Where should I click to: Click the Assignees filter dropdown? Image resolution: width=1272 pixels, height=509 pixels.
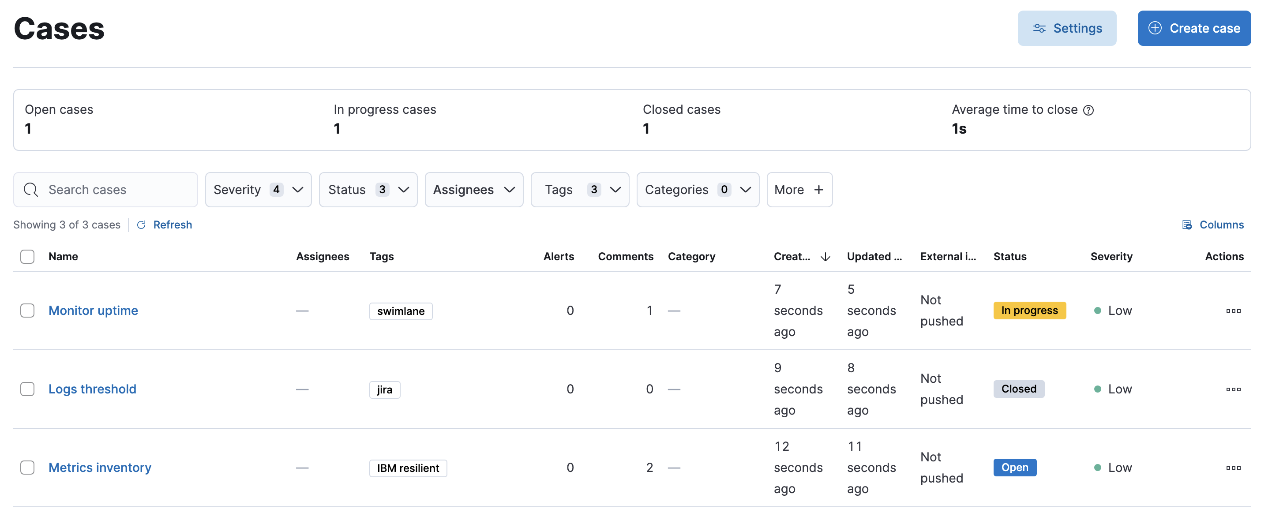[x=473, y=189]
